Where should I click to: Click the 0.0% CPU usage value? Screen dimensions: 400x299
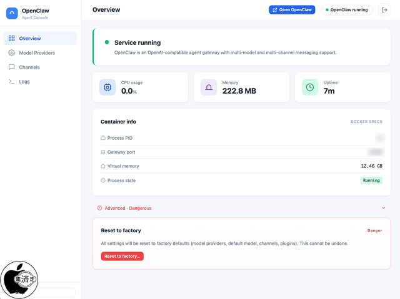pos(129,91)
